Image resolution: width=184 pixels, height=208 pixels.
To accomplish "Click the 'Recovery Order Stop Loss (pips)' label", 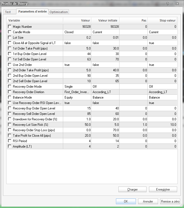I will [34, 130].
